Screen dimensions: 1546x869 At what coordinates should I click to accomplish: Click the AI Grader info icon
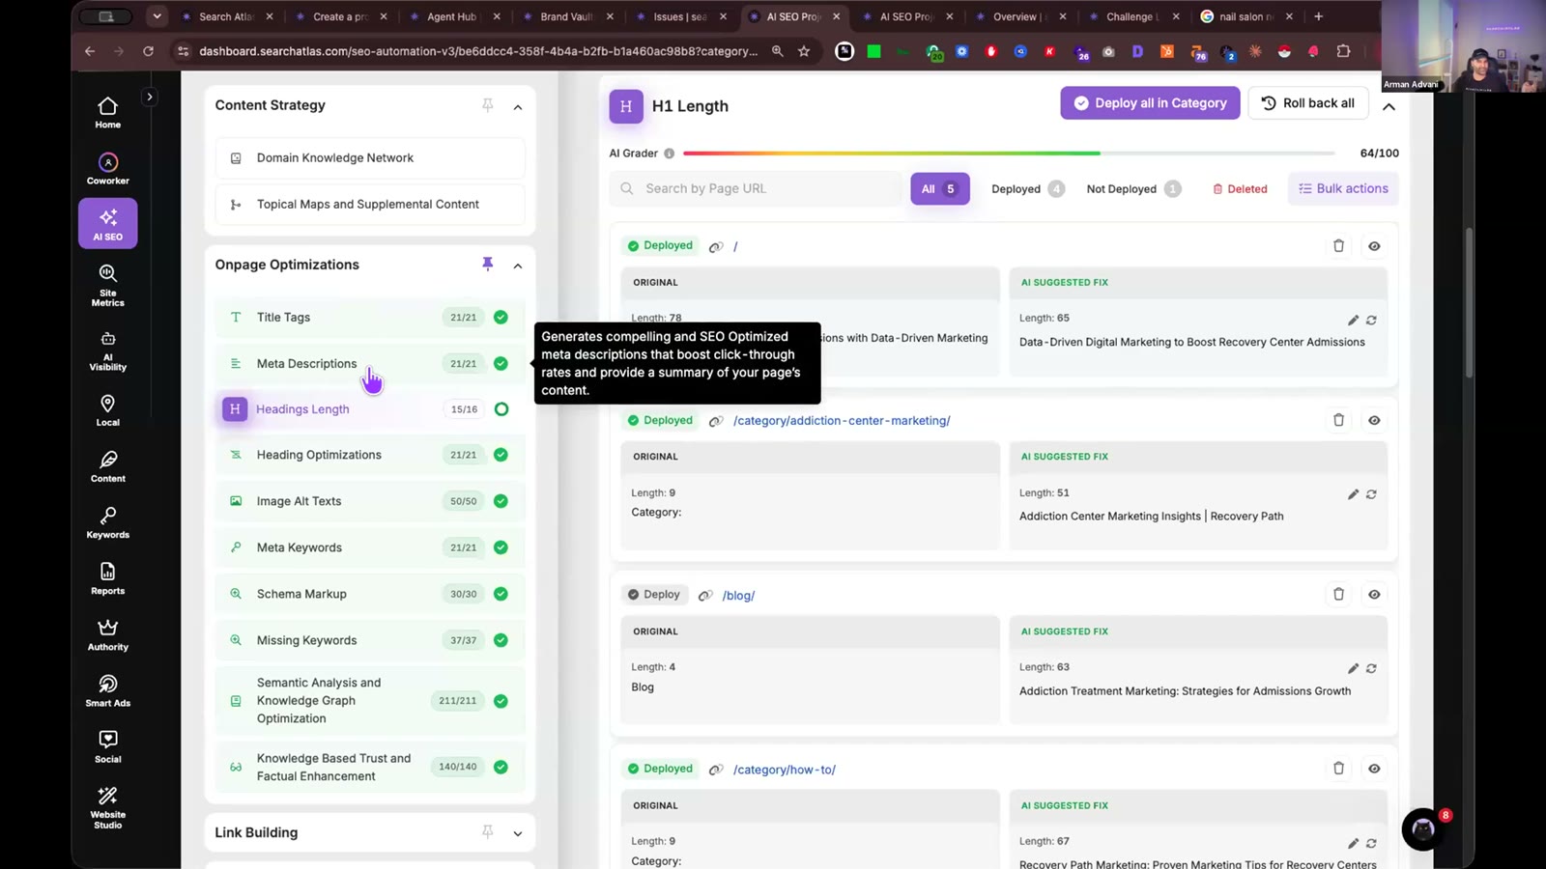[x=669, y=154]
